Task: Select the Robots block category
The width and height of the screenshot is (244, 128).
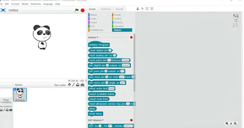Action: click(122, 30)
